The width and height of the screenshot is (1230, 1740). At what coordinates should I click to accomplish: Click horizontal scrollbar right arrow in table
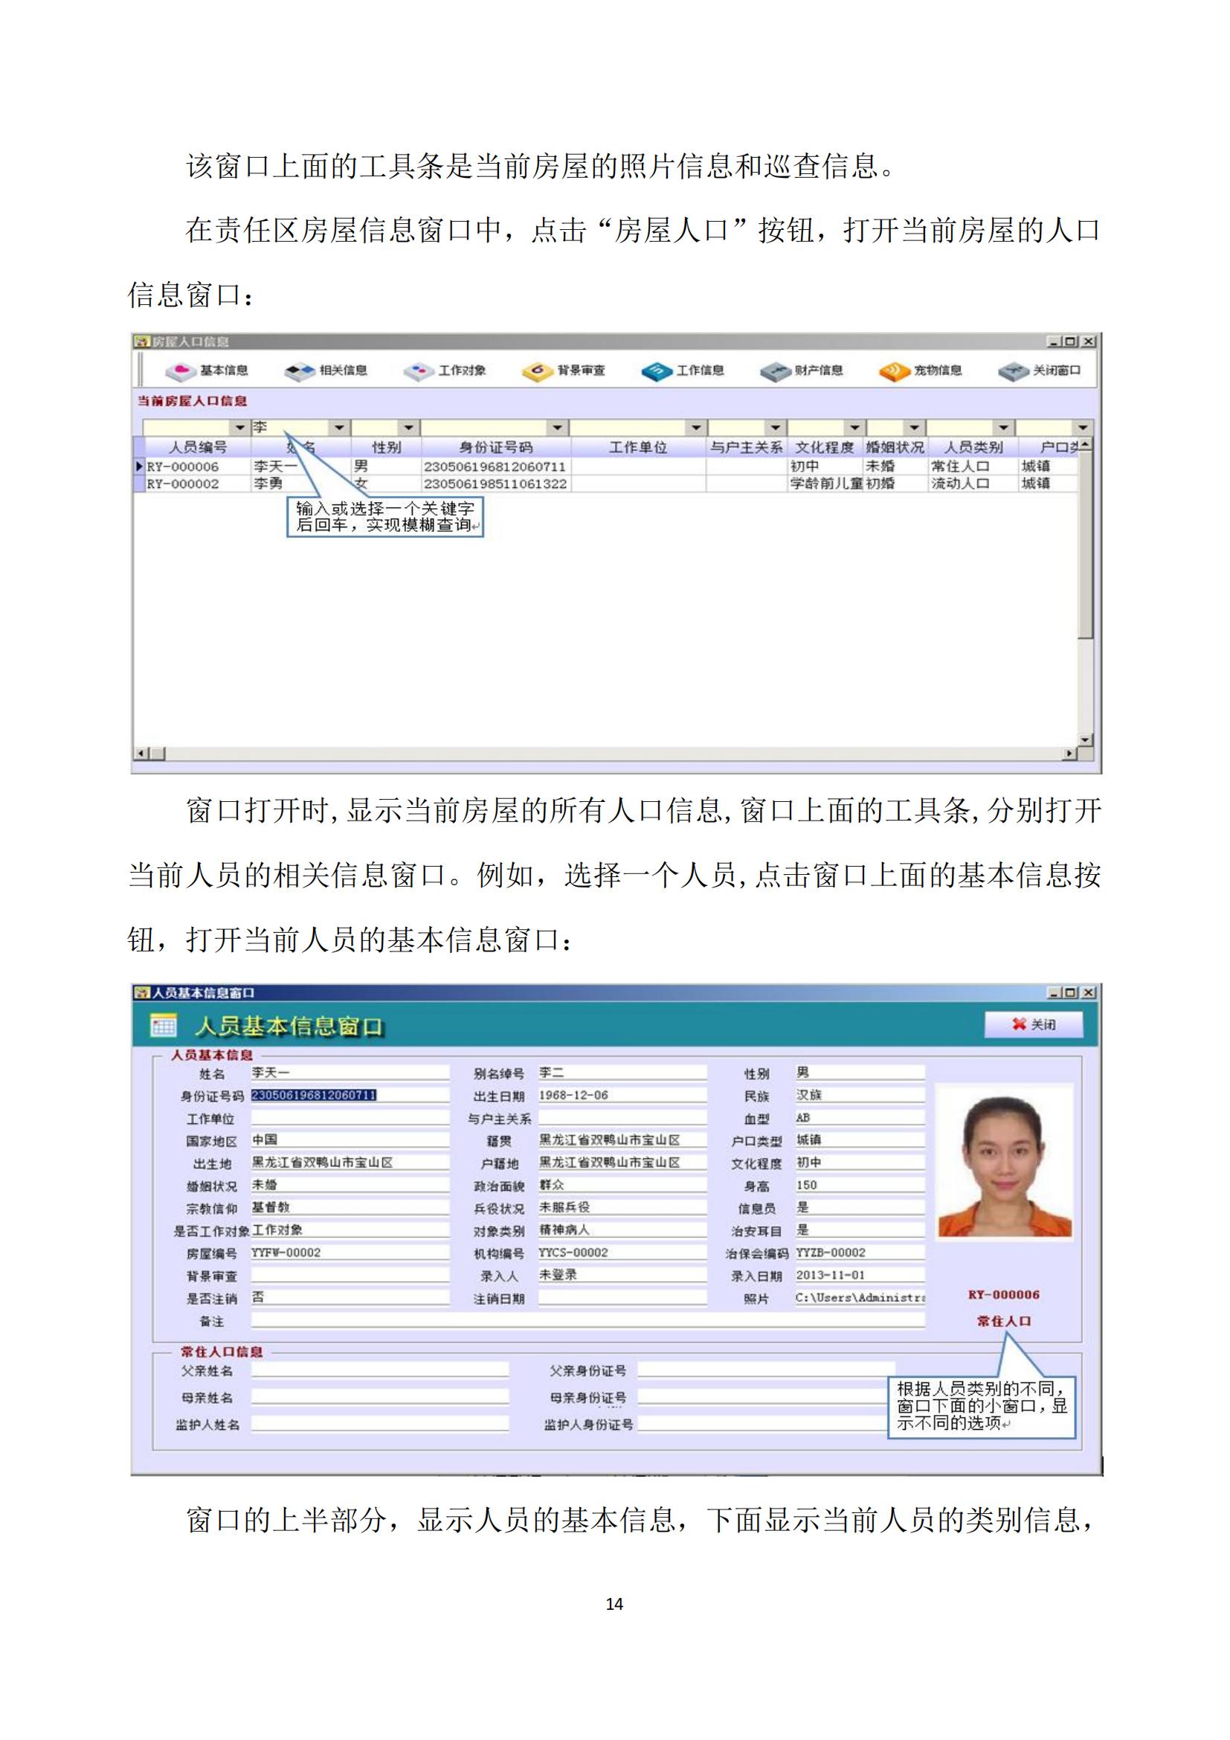coord(1069,754)
